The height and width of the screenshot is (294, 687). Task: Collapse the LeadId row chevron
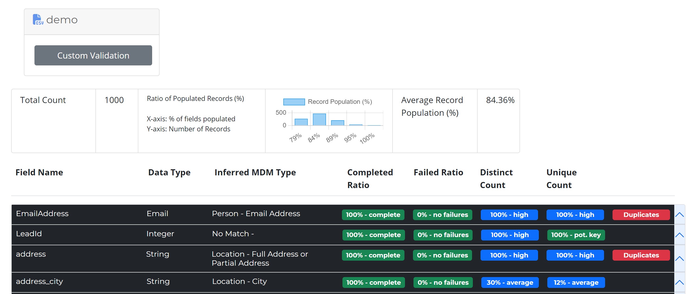[679, 235]
